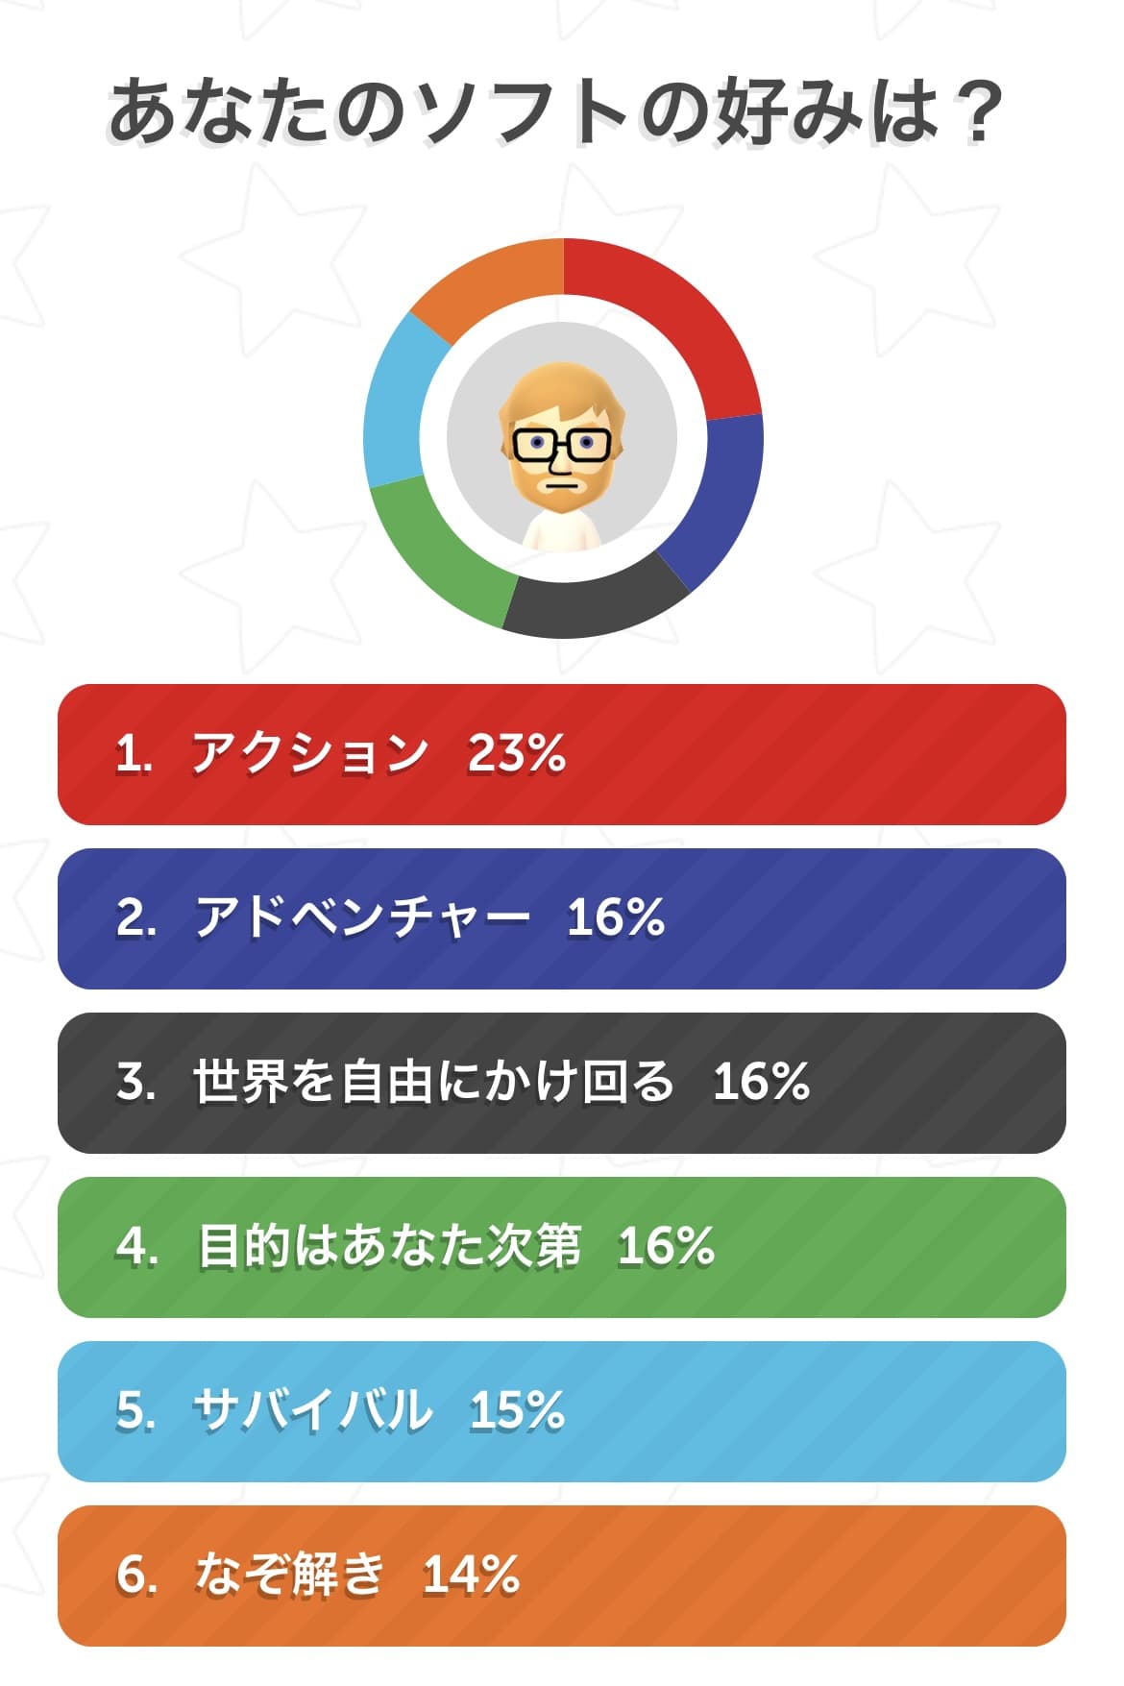Open the サバイバル 15% bar
The height and width of the screenshot is (1686, 1124).
(562, 1411)
